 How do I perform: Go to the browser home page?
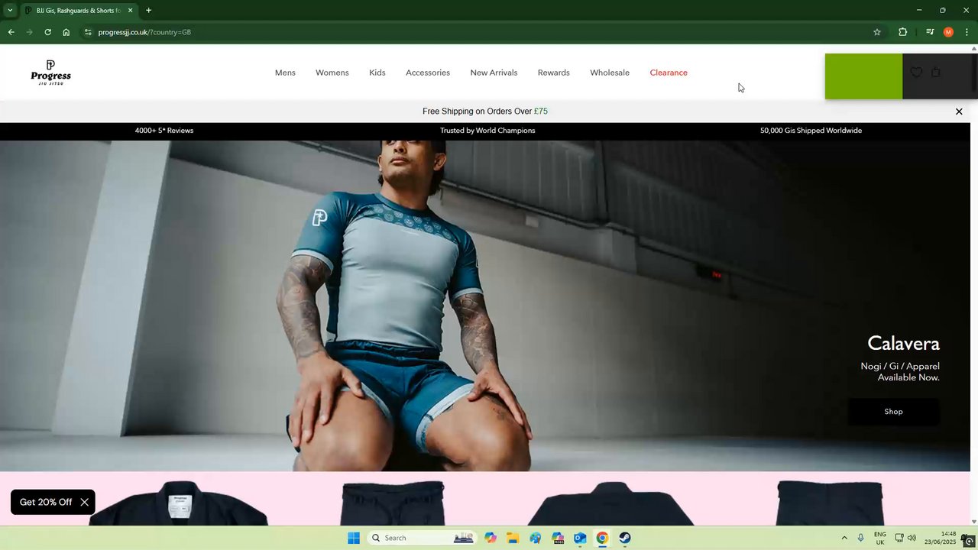(x=66, y=32)
